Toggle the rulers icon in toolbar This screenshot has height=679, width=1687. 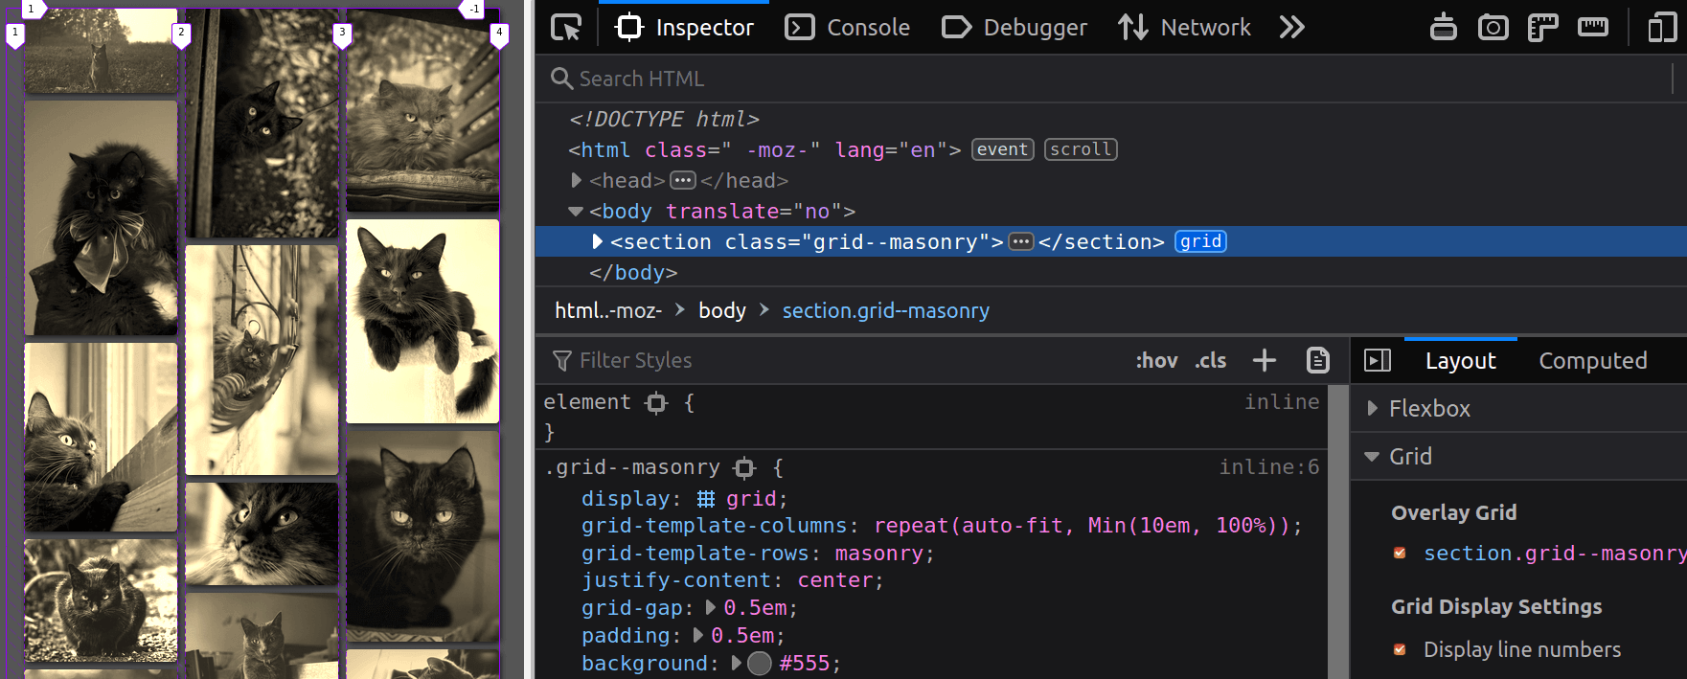pos(1542,28)
